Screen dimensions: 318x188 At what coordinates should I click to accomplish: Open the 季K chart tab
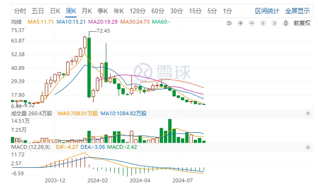[103, 11]
